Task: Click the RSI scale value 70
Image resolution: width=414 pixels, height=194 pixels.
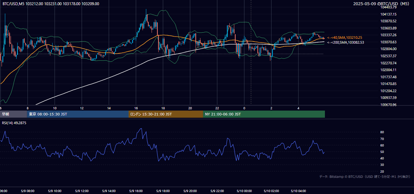Action: [382, 139]
